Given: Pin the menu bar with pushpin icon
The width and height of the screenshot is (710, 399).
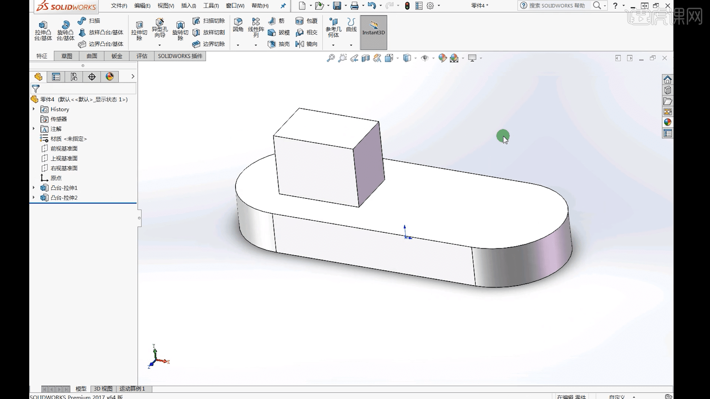Looking at the screenshot, I should [283, 6].
